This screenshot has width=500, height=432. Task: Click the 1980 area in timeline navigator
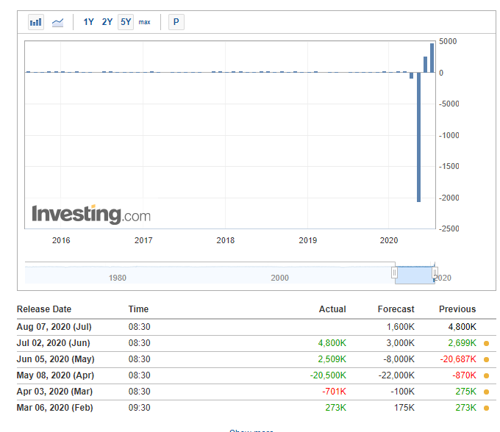[117, 278]
